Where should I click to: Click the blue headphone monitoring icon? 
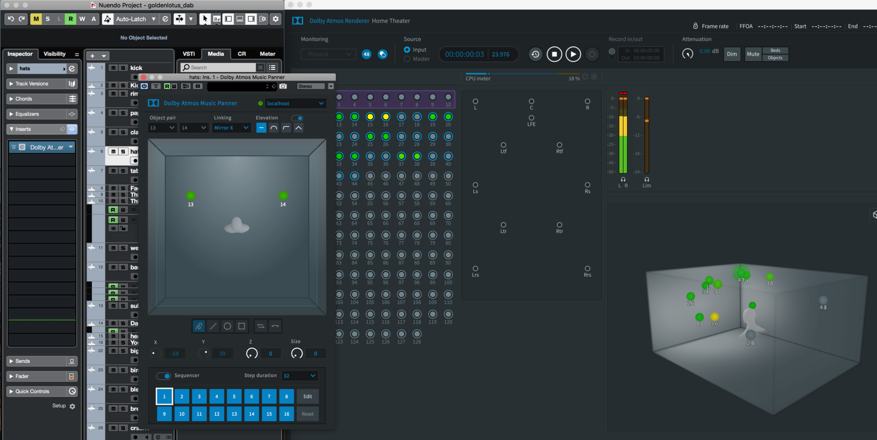[382, 54]
